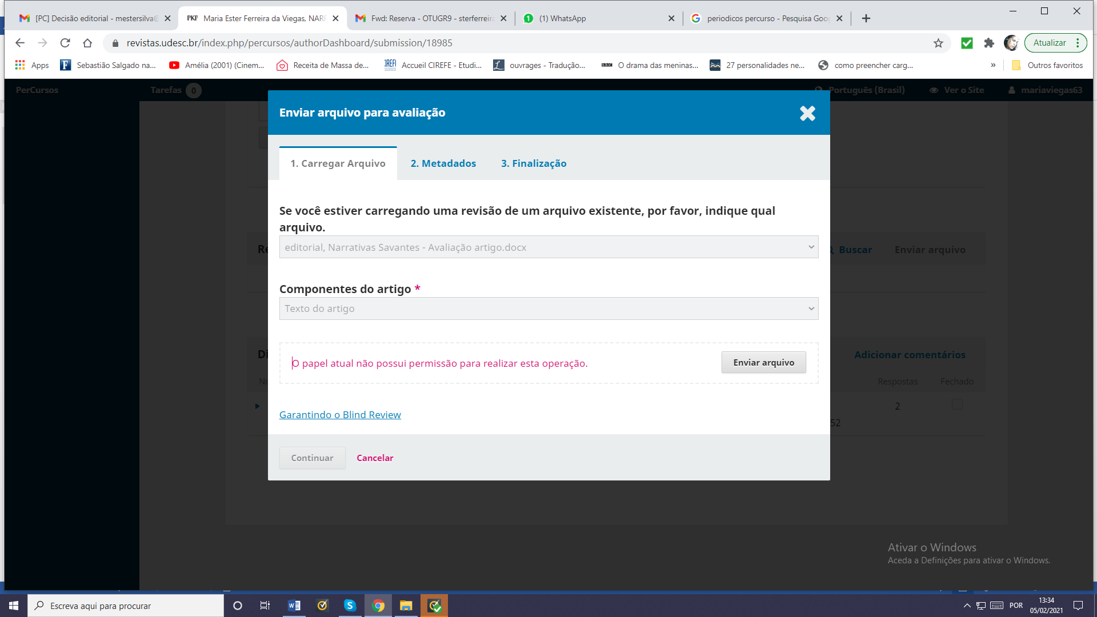1097x617 pixels.
Task: Bookmark page with the star icon
Action: (x=938, y=43)
